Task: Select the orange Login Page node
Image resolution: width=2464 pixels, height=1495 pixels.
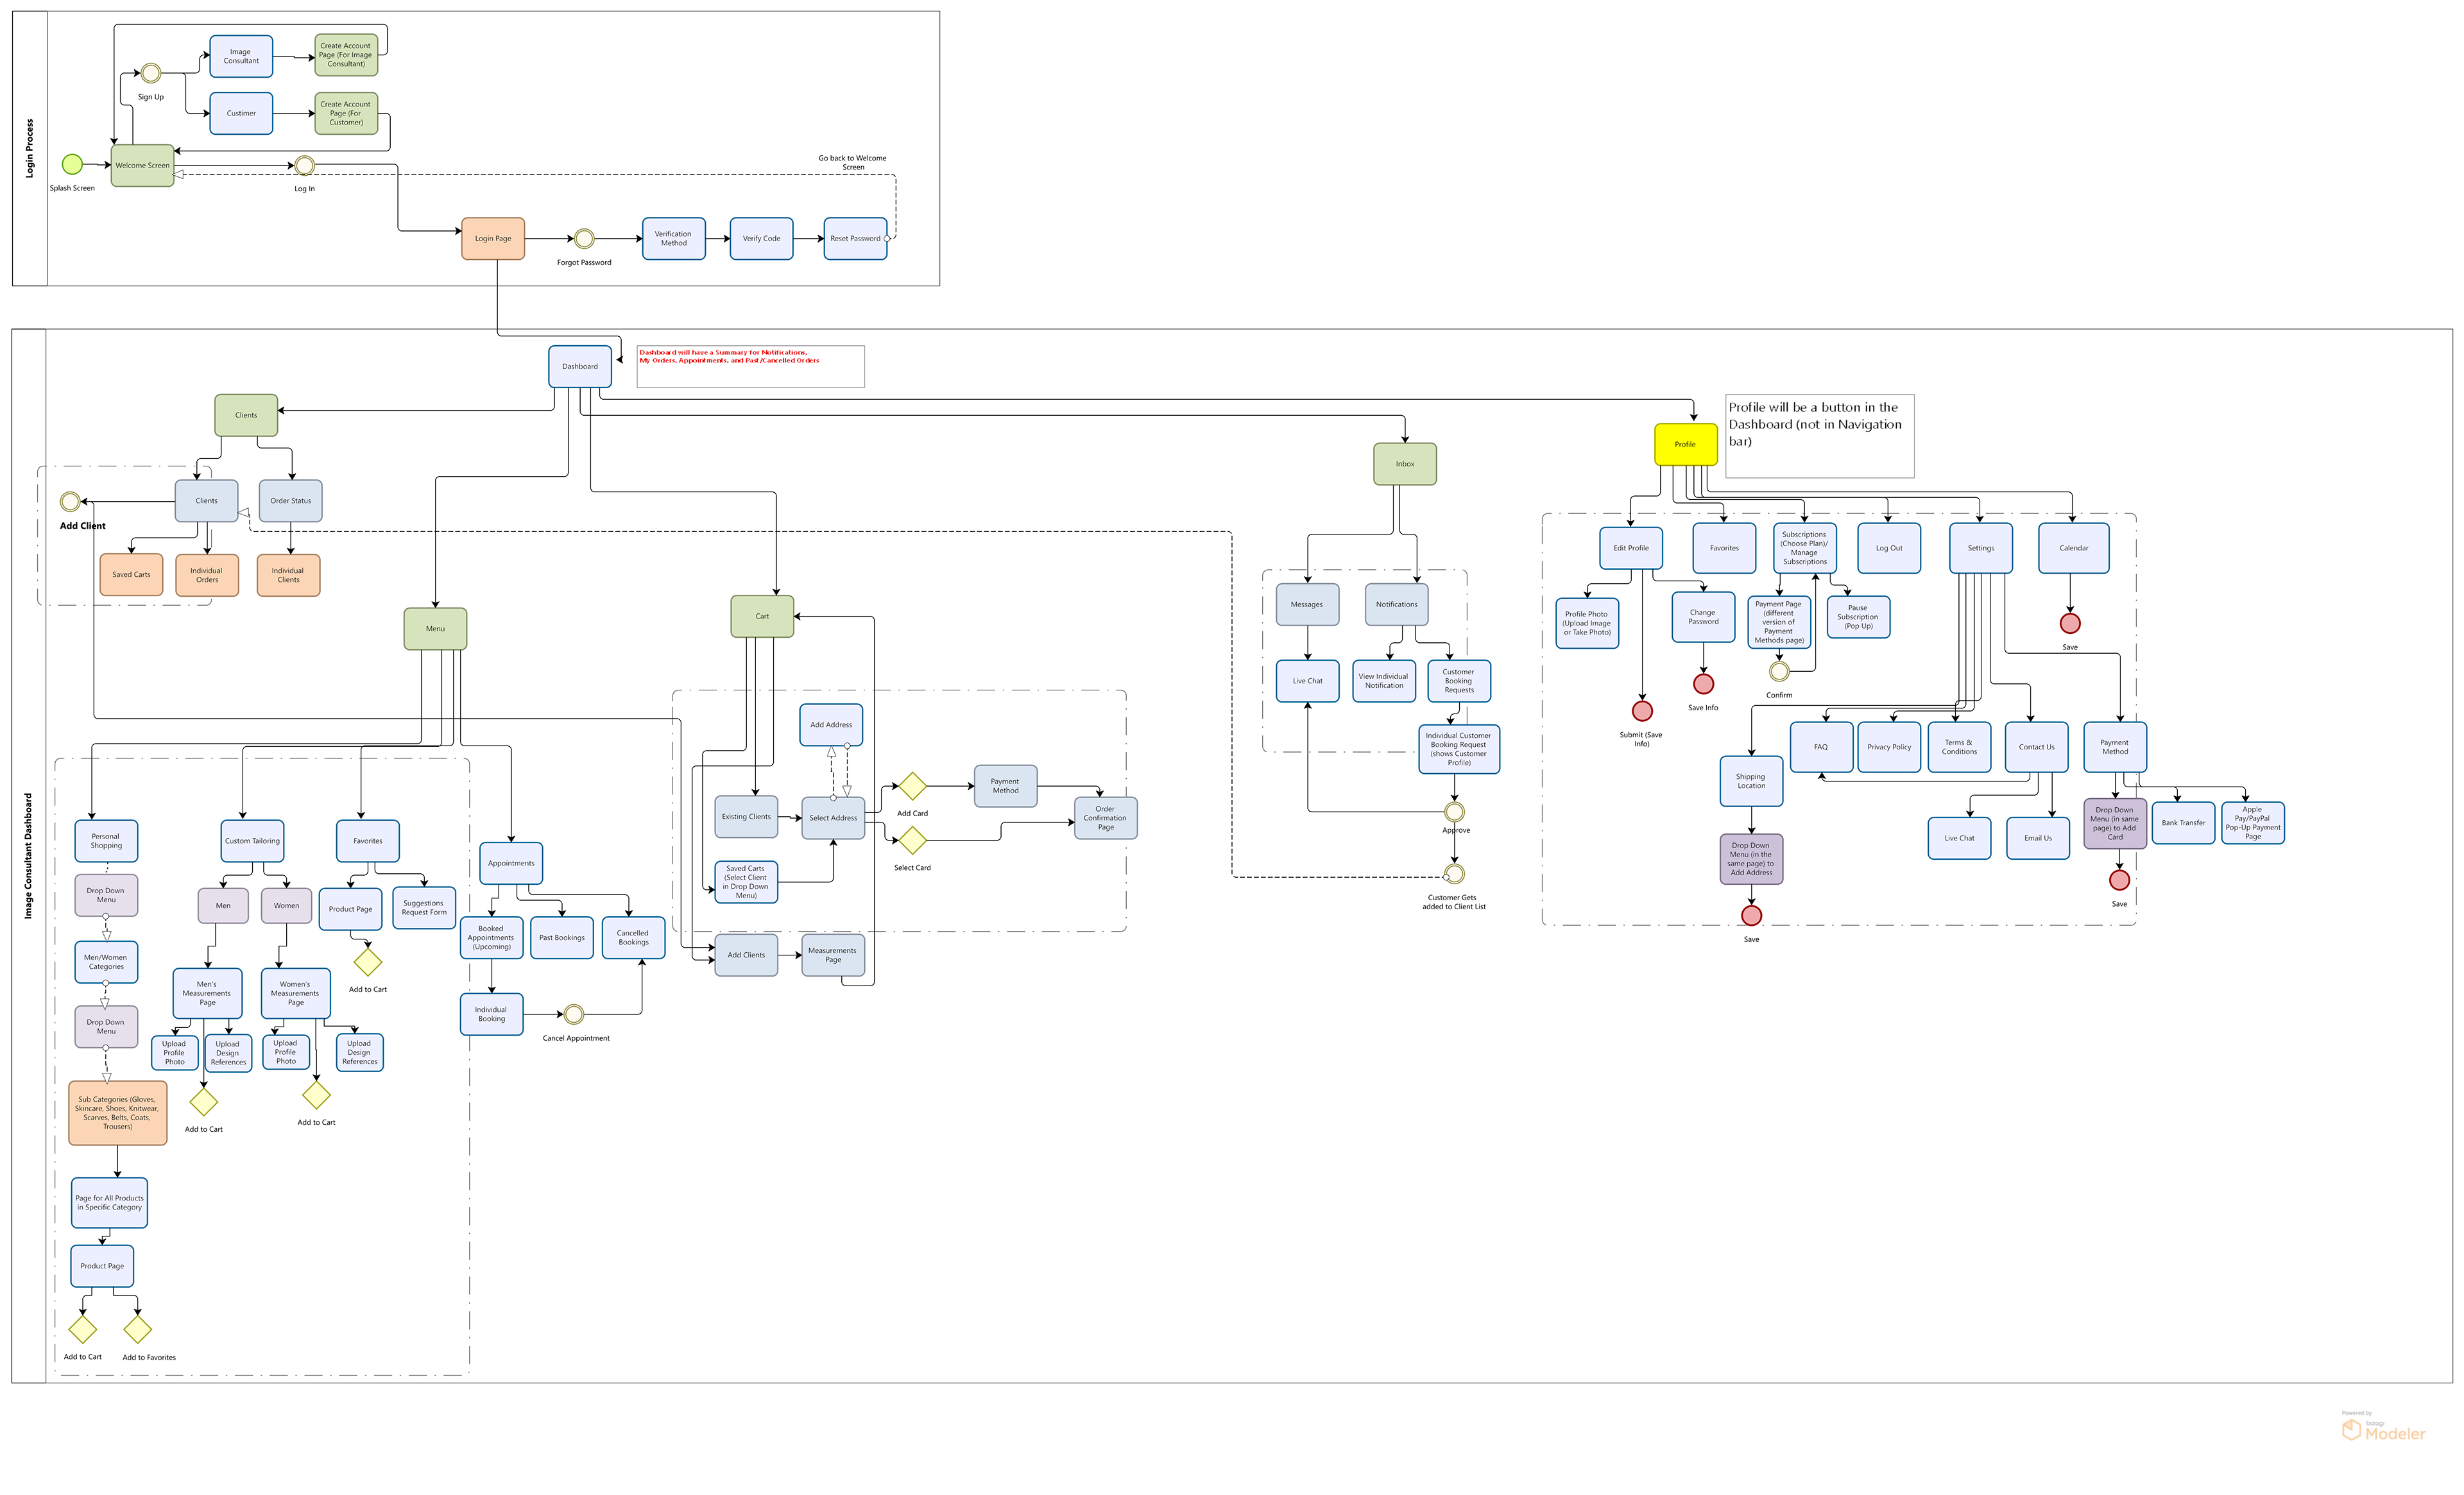Action: pyautogui.click(x=493, y=239)
